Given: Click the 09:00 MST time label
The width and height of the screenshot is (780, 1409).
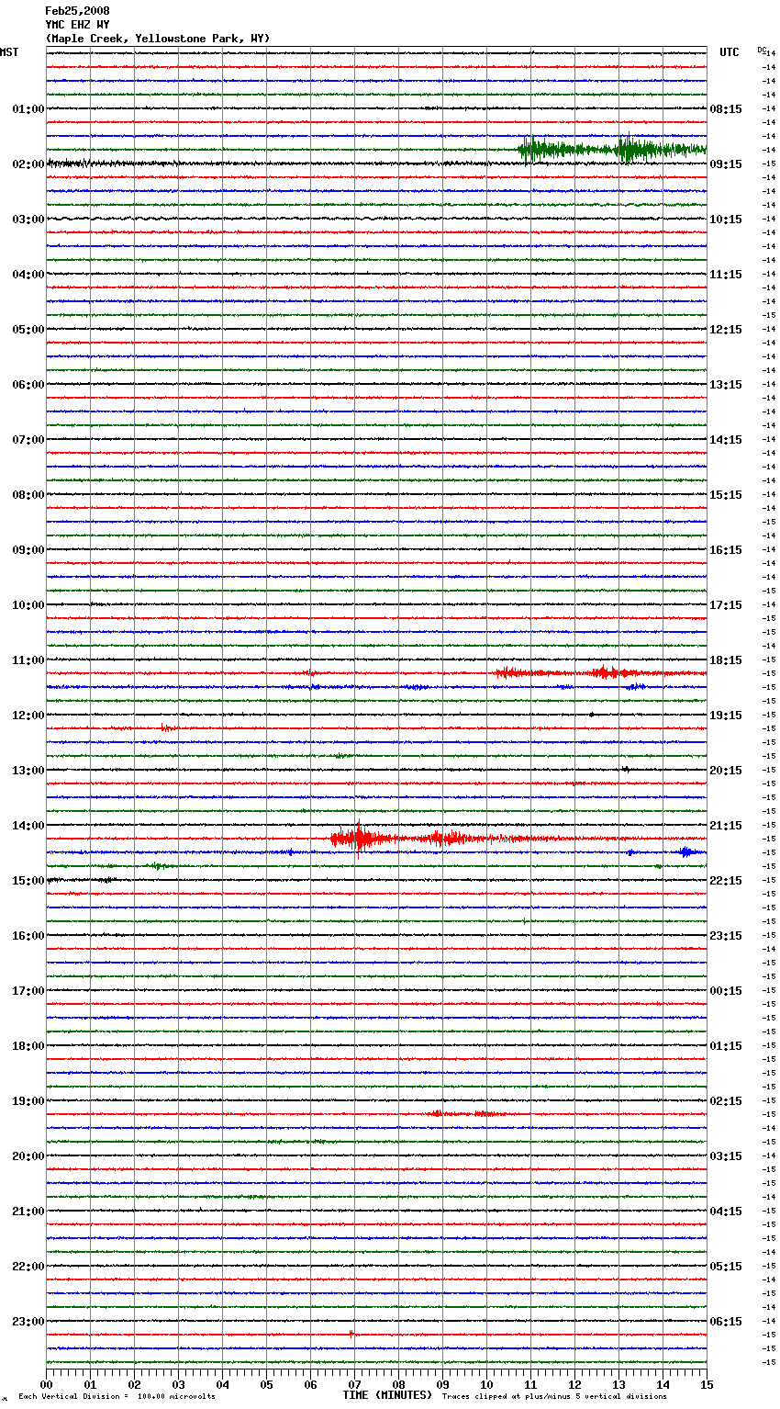Looking at the screenshot, I should (x=28, y=550).
